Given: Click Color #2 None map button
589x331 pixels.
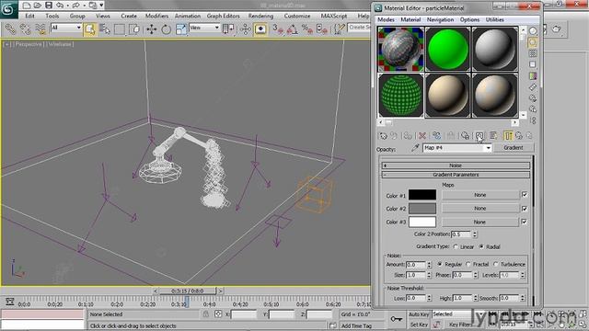Looking at the screenshot, I should click(480, 209).
